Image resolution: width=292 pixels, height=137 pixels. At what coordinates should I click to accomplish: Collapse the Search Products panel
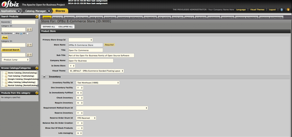37,17
